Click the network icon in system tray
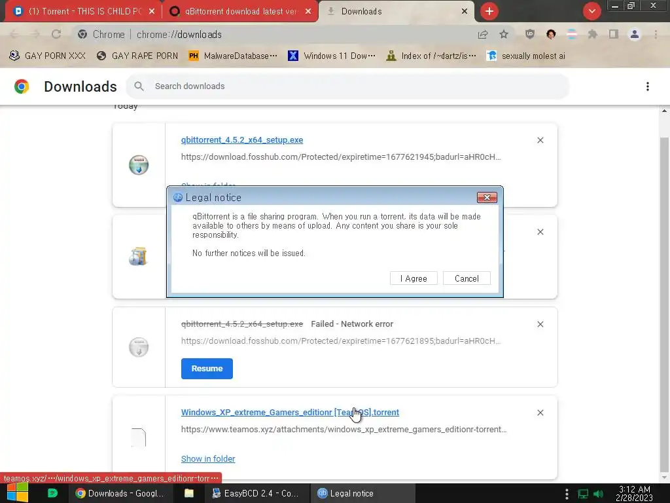 pyautogui.click(x=583, y=494)
